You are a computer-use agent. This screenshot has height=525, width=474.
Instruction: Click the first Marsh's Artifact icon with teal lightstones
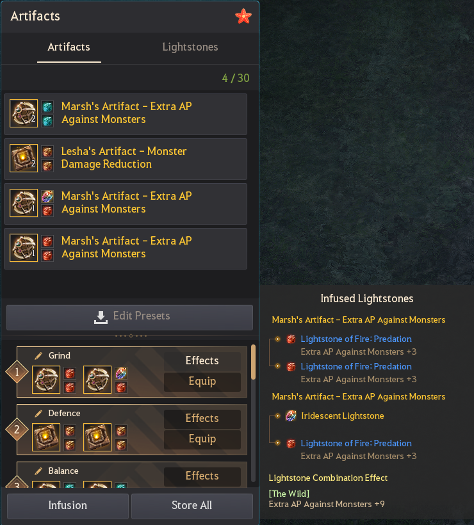click(24, 113)
